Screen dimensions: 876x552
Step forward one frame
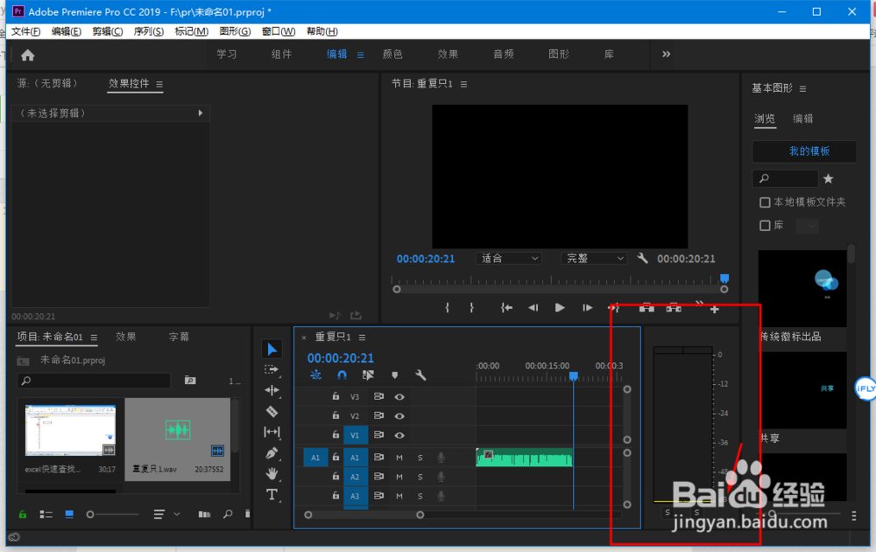tap(587, 308)
